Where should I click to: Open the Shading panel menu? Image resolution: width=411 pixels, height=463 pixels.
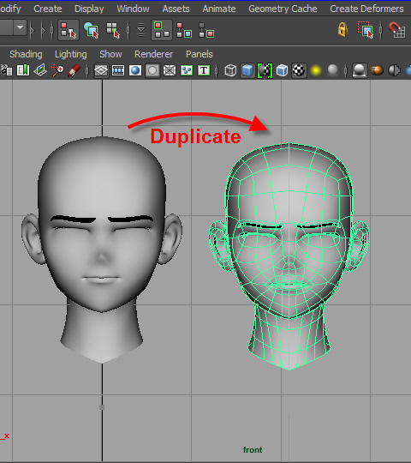point(26,54)
